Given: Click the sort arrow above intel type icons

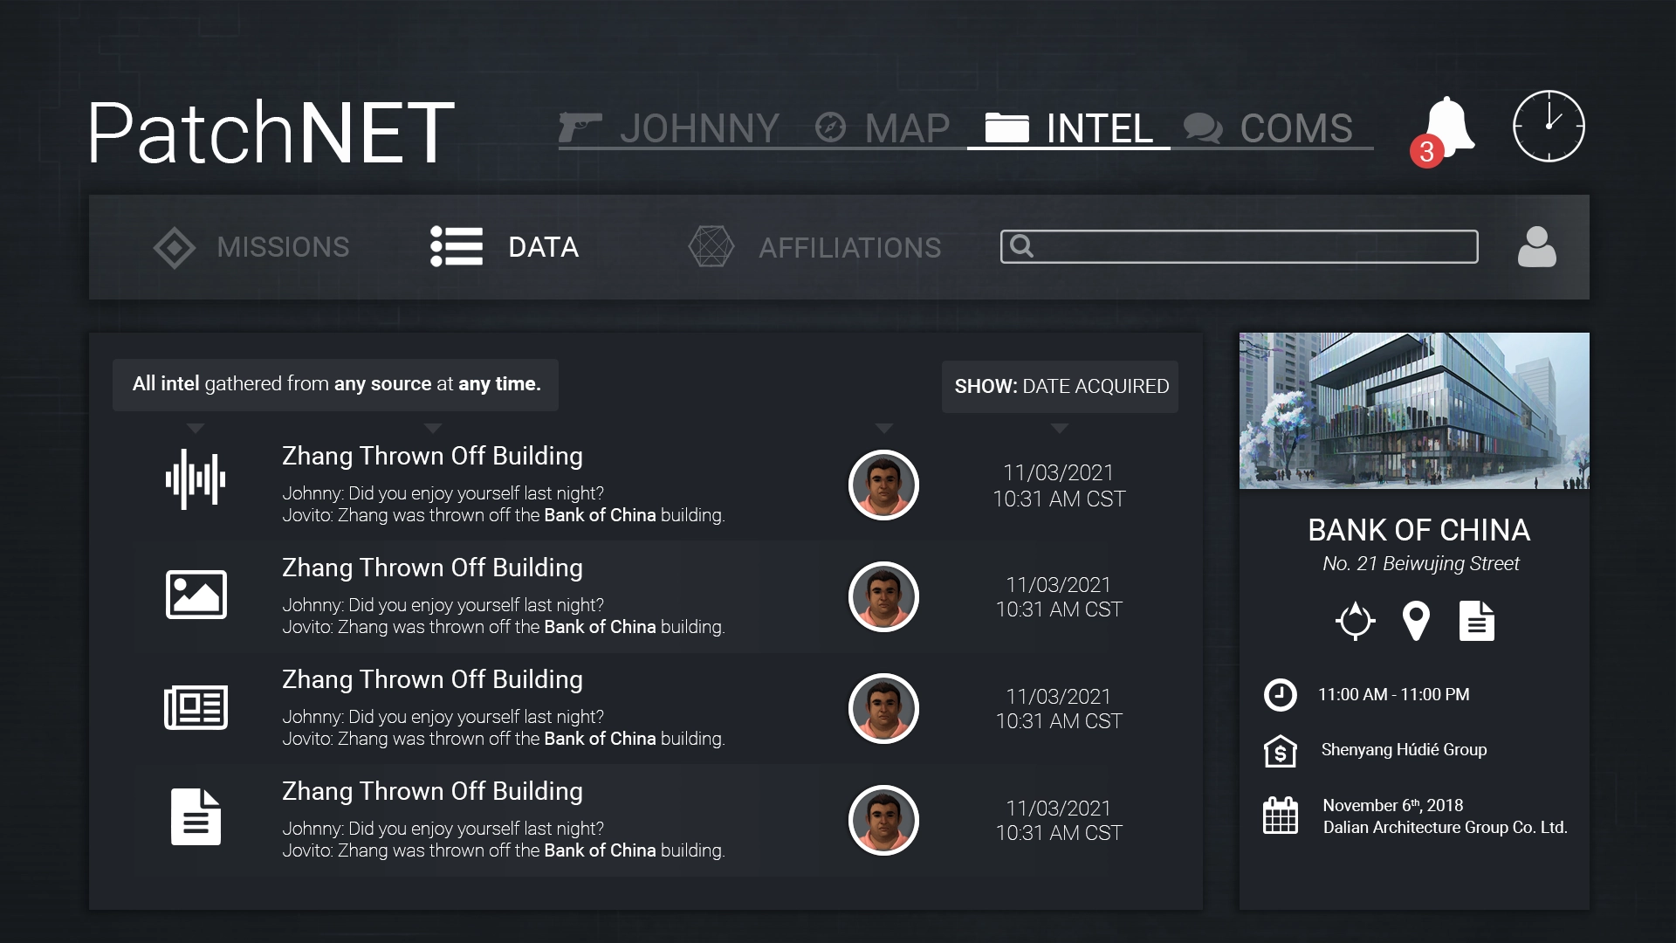Looking at the screenshot, I should click(196, 429).
